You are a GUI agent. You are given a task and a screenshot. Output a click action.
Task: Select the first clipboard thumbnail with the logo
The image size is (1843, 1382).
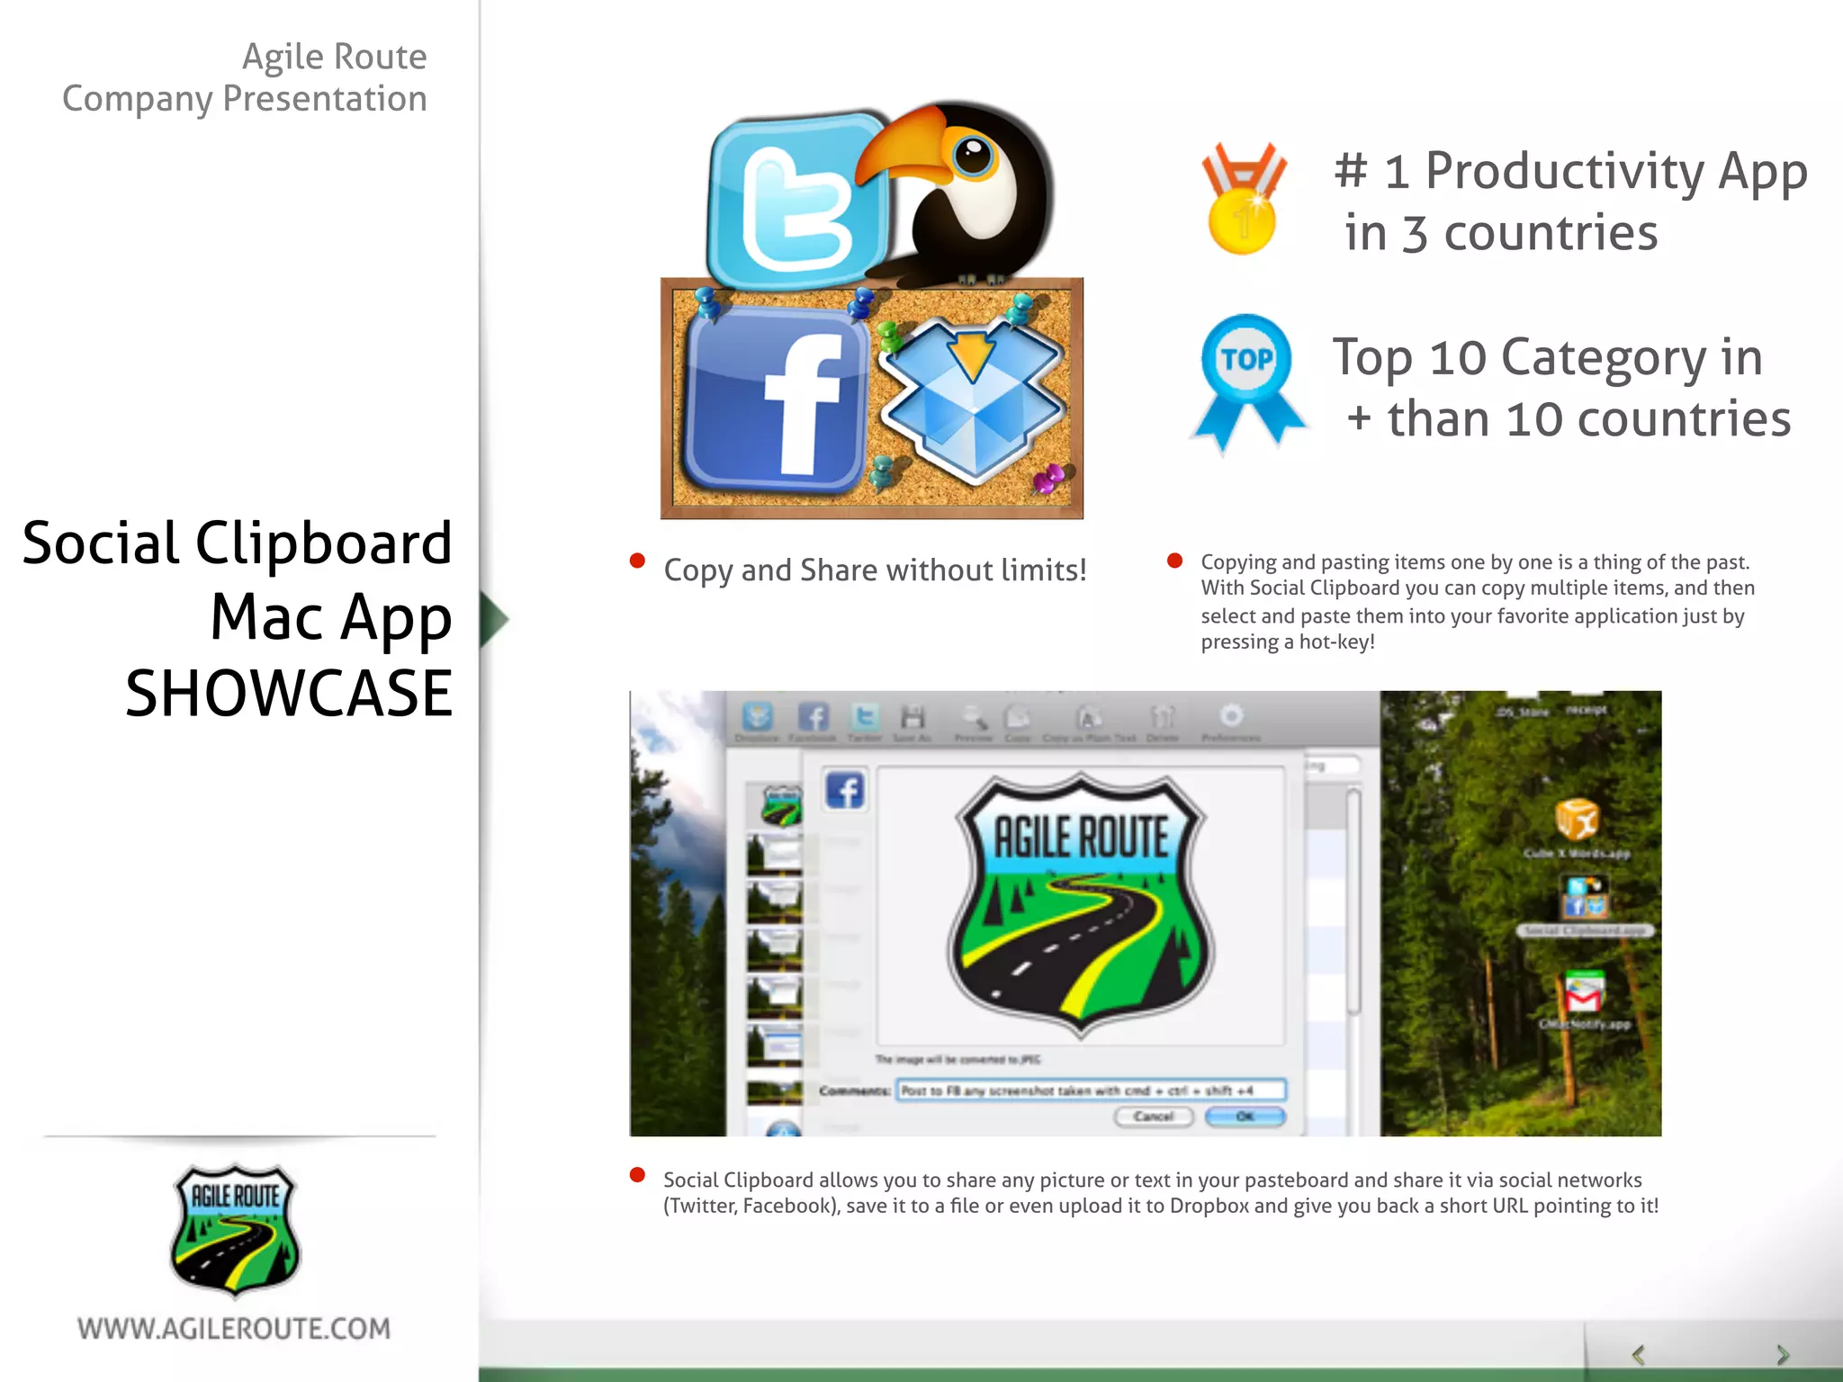pos(780,806)
